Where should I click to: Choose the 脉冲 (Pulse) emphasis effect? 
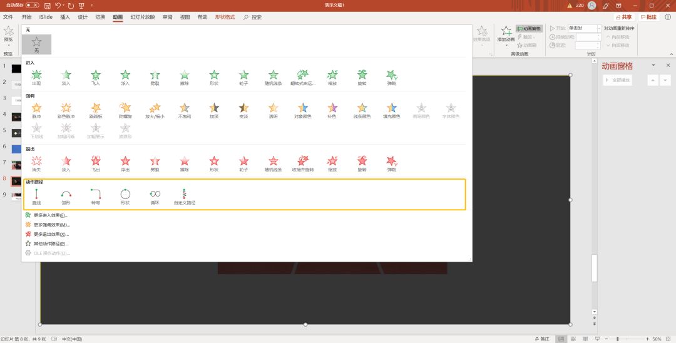[x=37, y=110]
